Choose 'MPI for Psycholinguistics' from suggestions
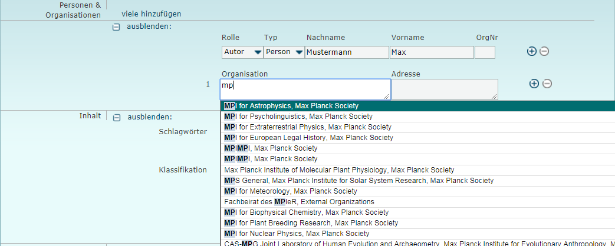The image size is (615, 246). click(298, 117)
